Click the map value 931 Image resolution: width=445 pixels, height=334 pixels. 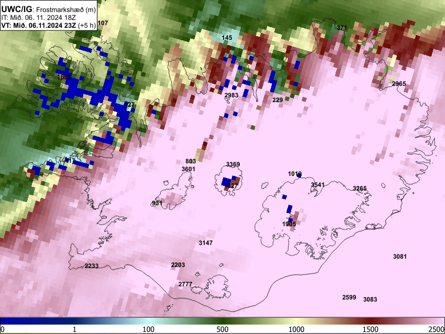157,203
